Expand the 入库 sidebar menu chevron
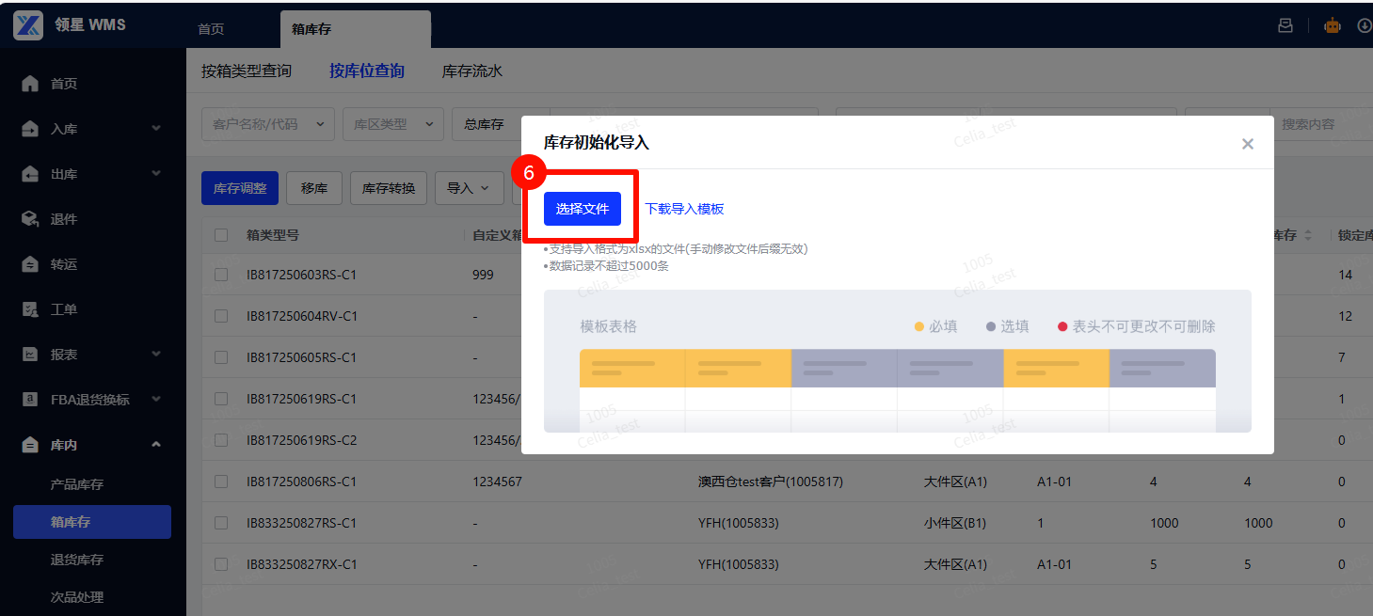 pos(156,128)
